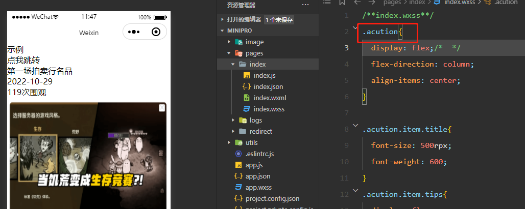Click the utils folder icon

[238, 143]
